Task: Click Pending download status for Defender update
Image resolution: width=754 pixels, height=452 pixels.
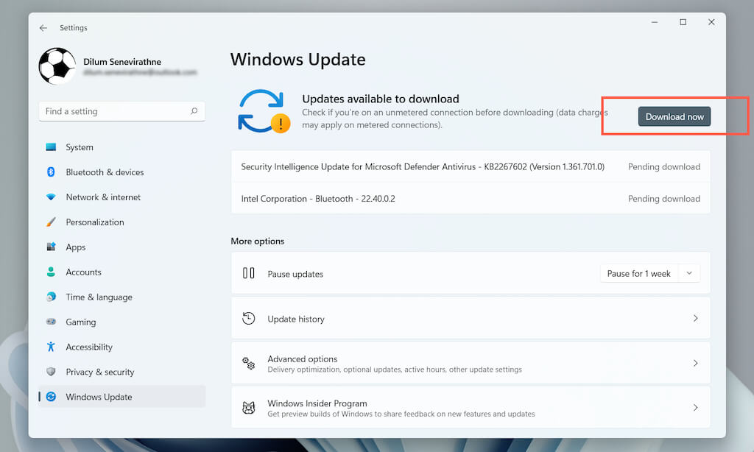Action: (664, 167)
